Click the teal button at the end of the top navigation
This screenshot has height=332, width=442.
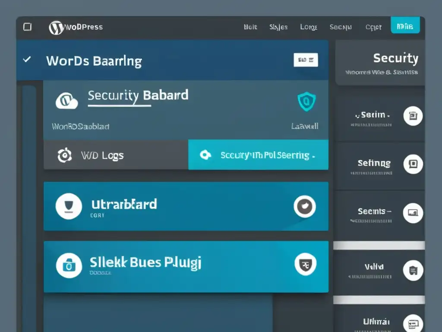405,25
